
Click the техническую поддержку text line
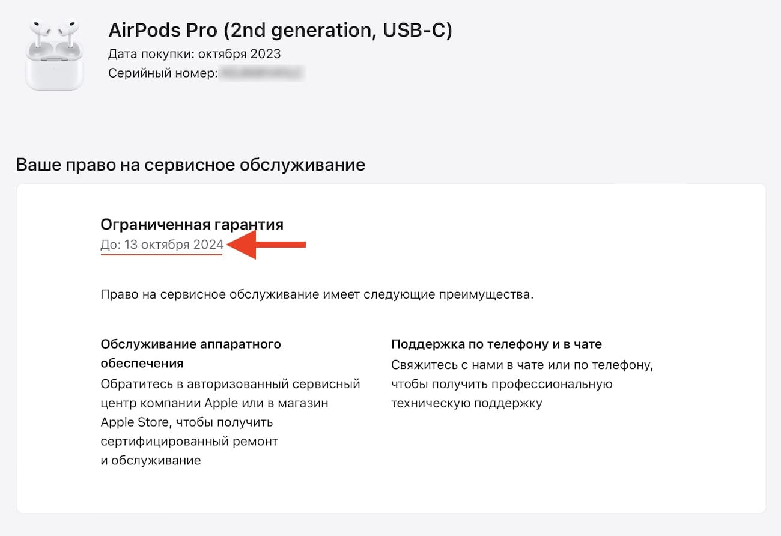(466, 403)
